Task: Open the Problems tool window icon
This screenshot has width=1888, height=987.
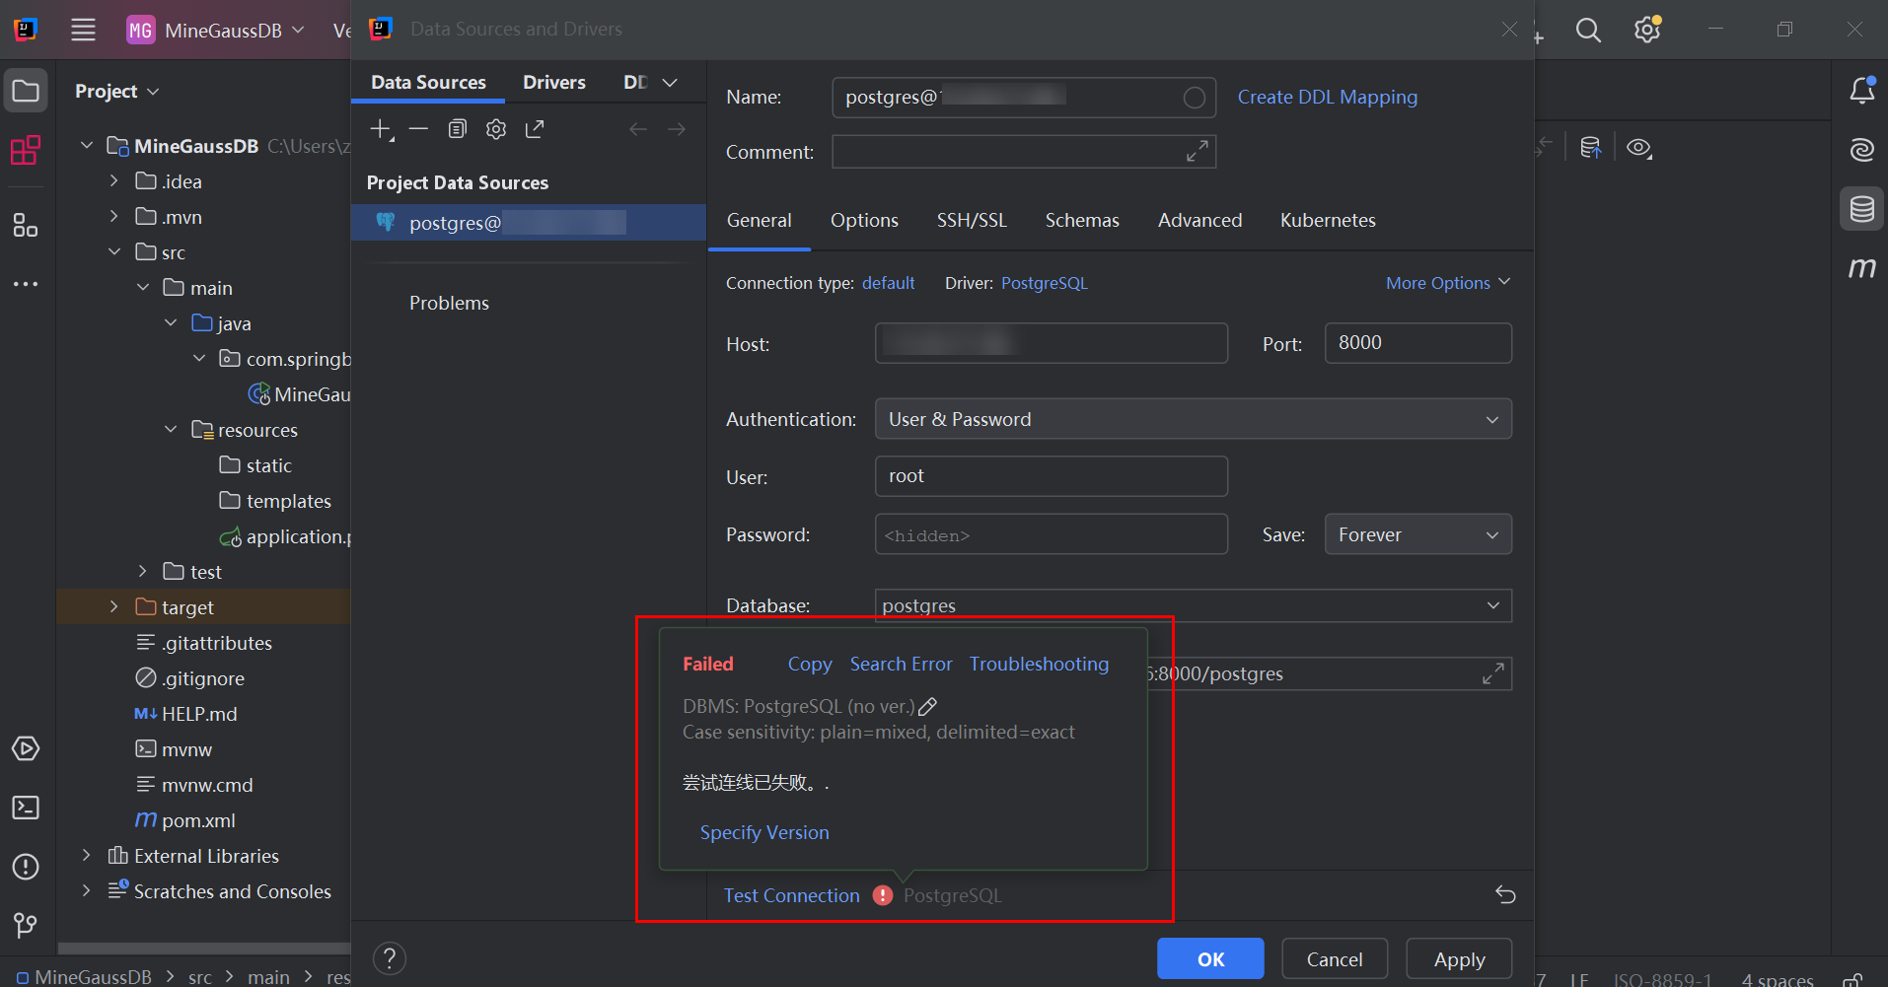Action: 26,867
